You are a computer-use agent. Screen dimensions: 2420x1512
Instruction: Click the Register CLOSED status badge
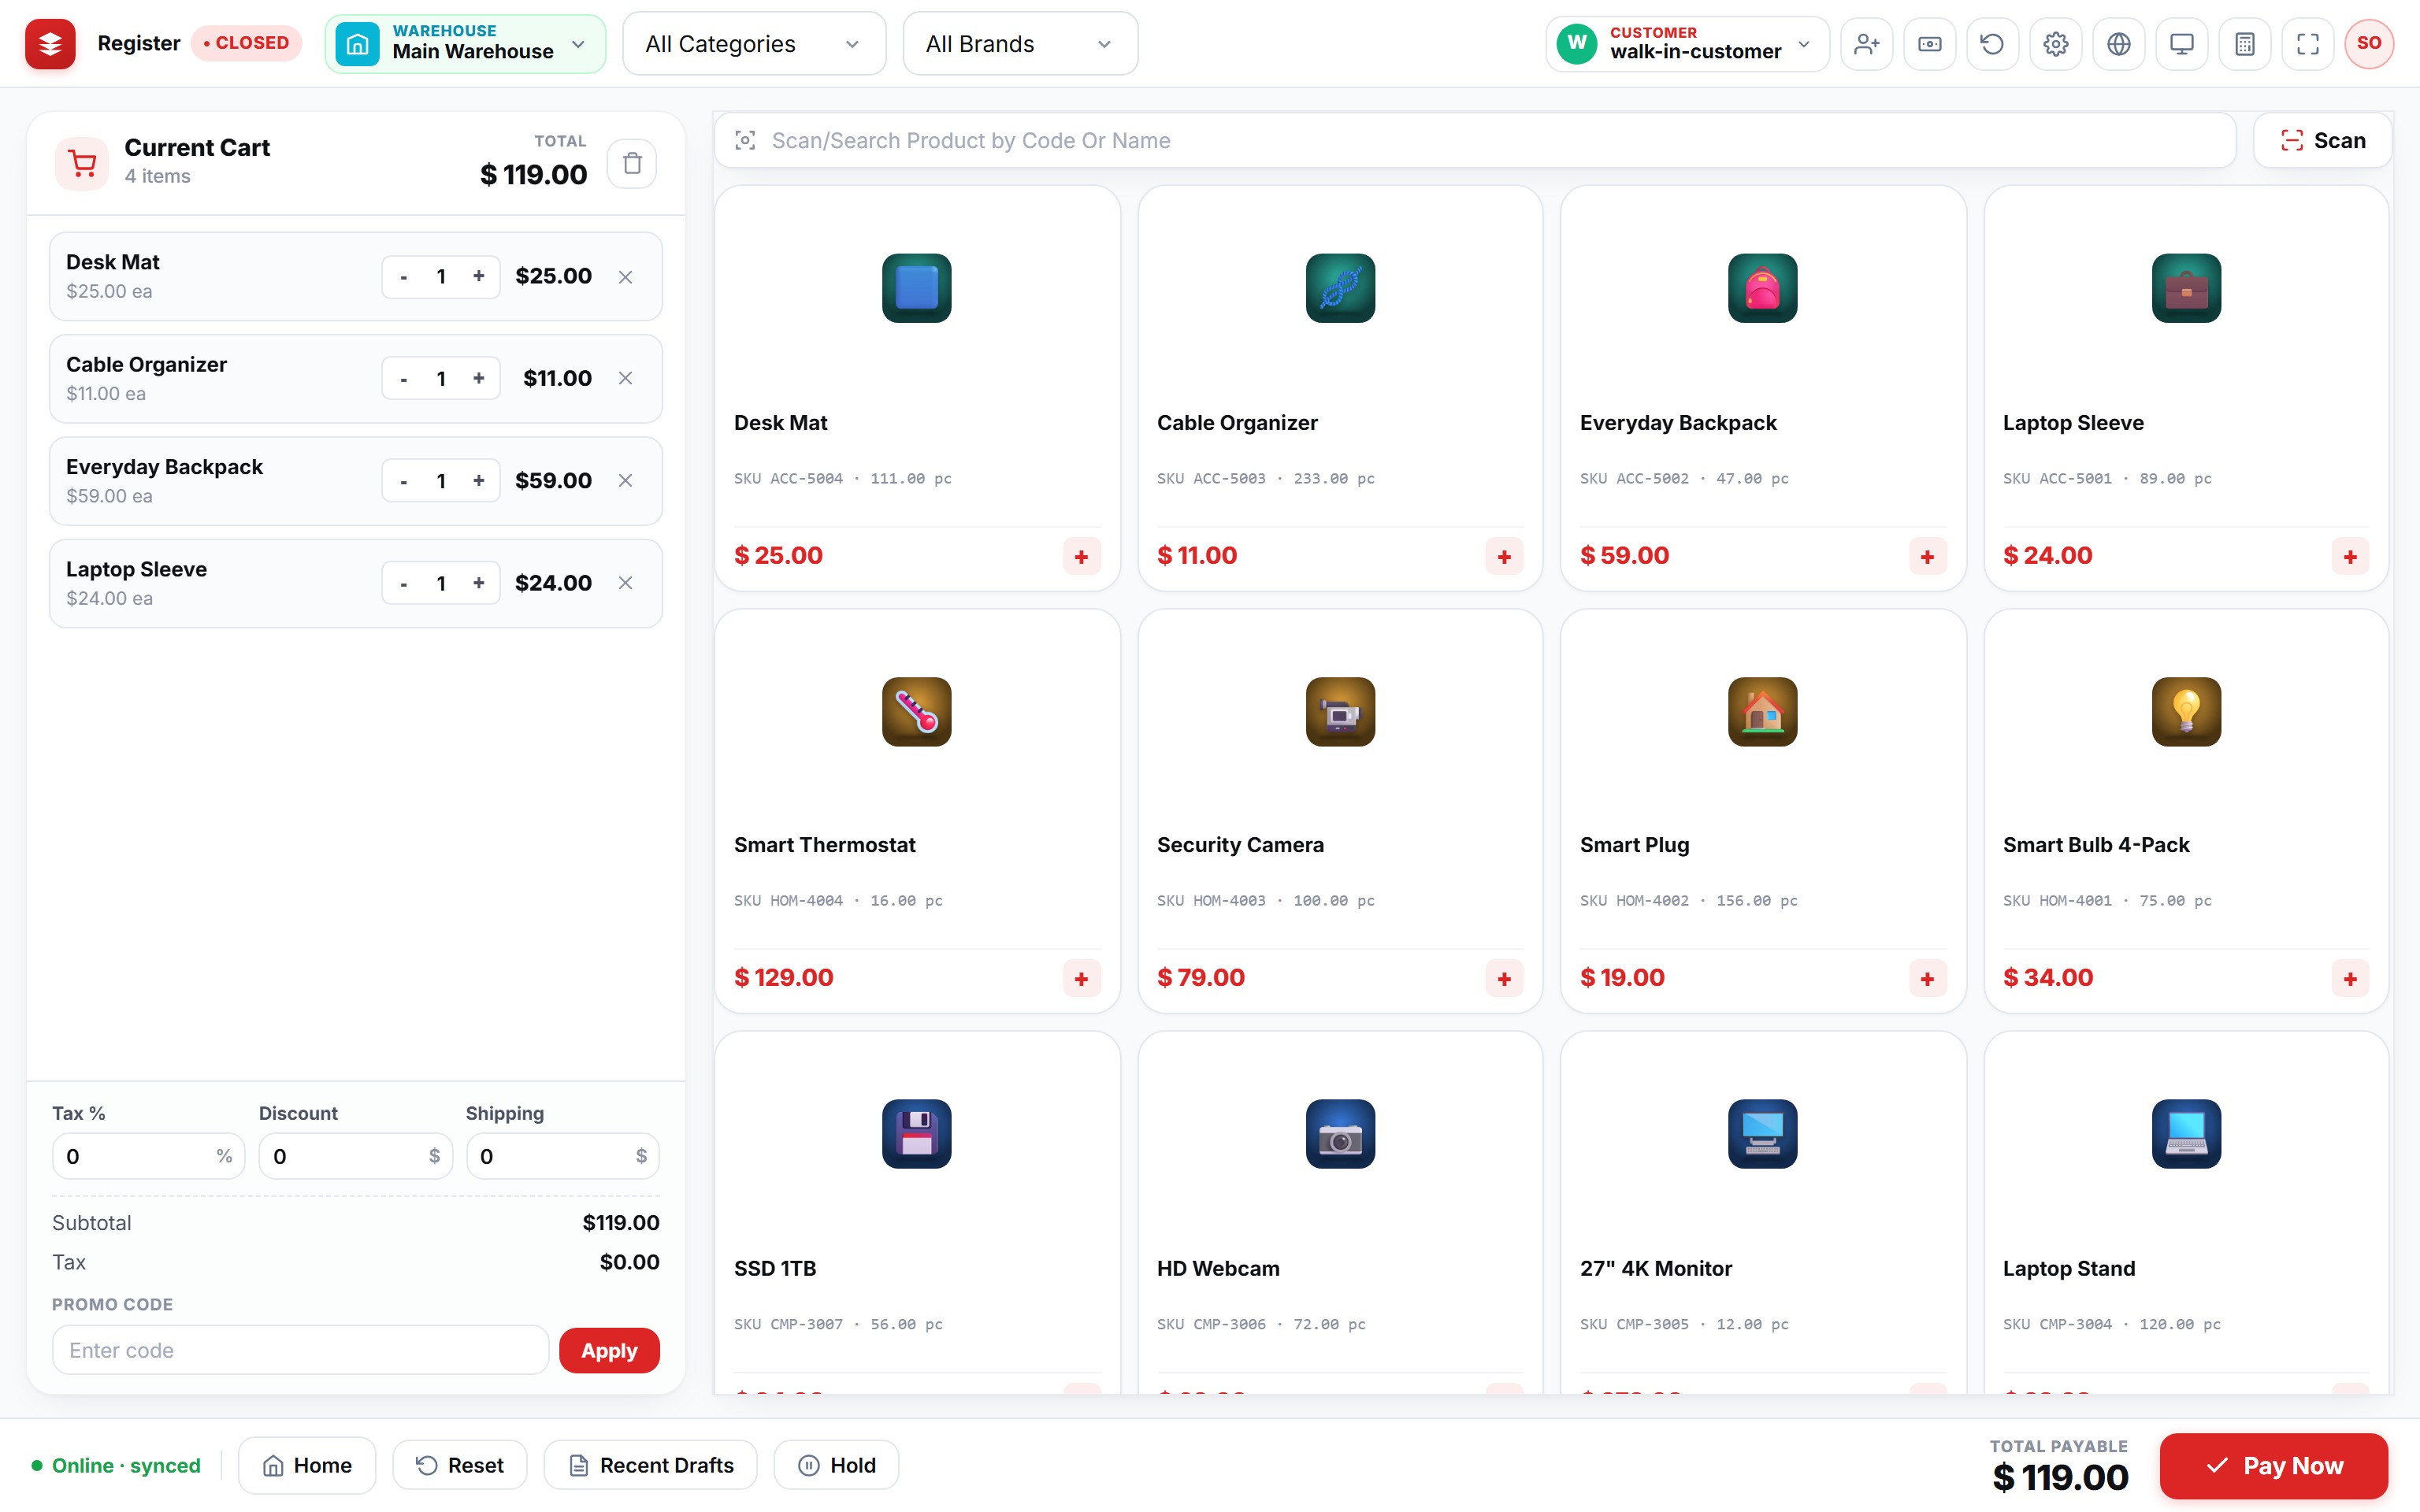click(246, 43)
